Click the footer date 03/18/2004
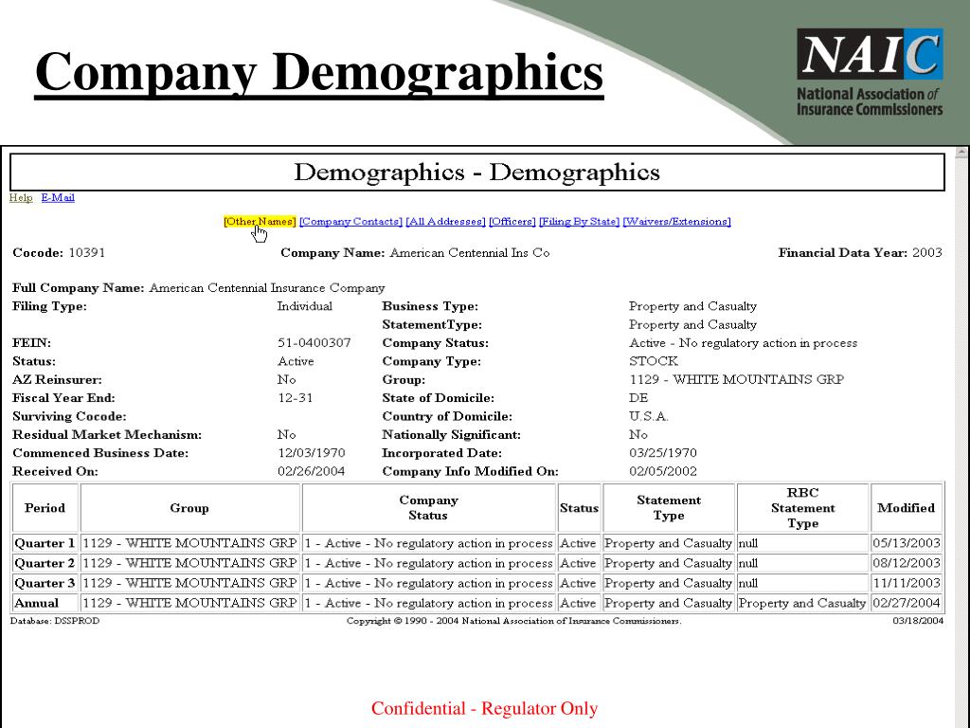Screen dimensions: 970x728 point(918,621)
